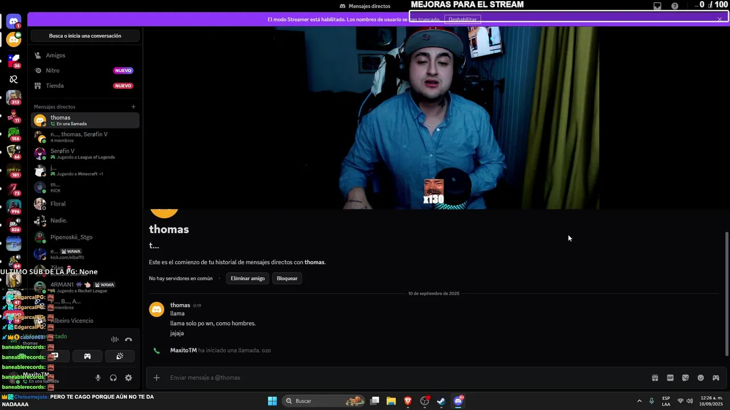The width and height of the screenshot is (730, 410).
Task: Open Serøfin V direct message
Action: click(x=85, y=154)
